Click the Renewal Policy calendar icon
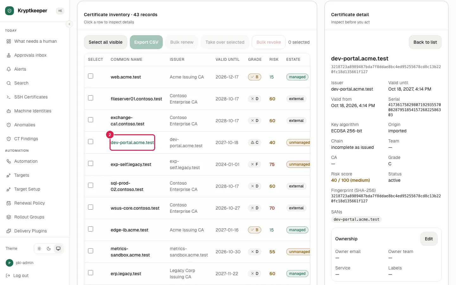The width and height of the screenshot is (456, 285). click(9, 203)
